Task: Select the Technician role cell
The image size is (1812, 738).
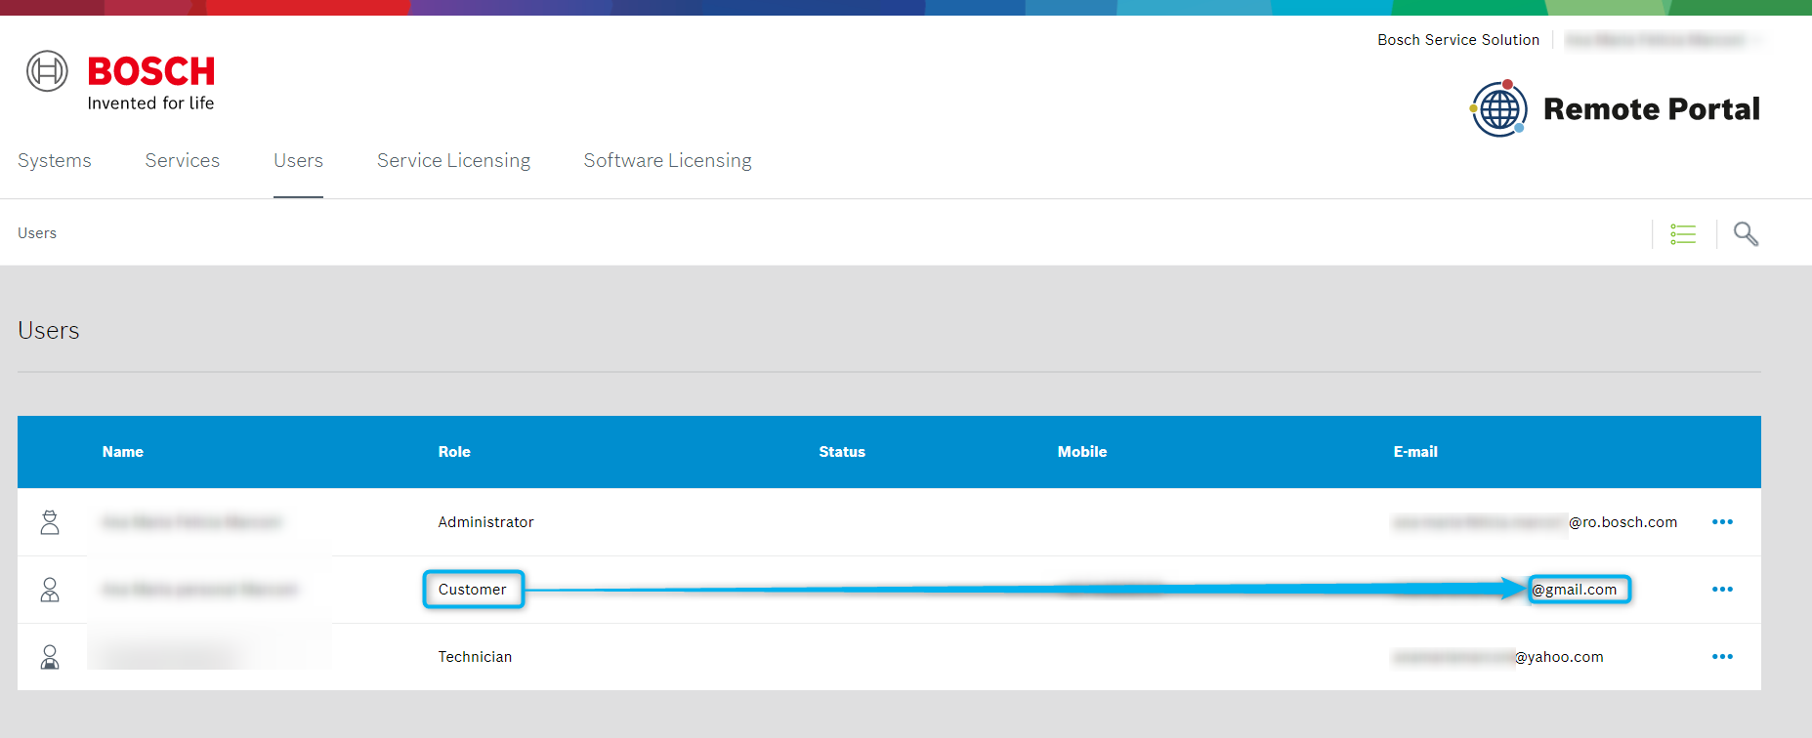Action: 475,657
